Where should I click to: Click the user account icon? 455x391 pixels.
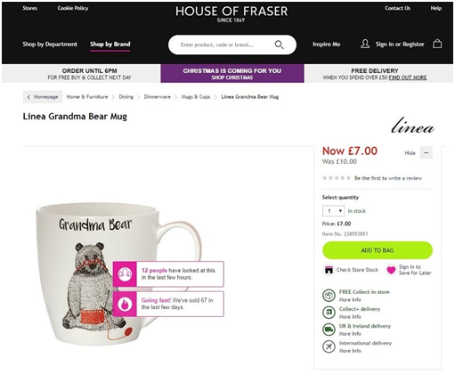pyautogui.click(x=365, y=44)
